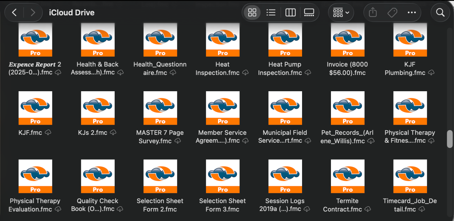
Task: Select the Termite Contract.fmc file icon
Action: (347, 176)
